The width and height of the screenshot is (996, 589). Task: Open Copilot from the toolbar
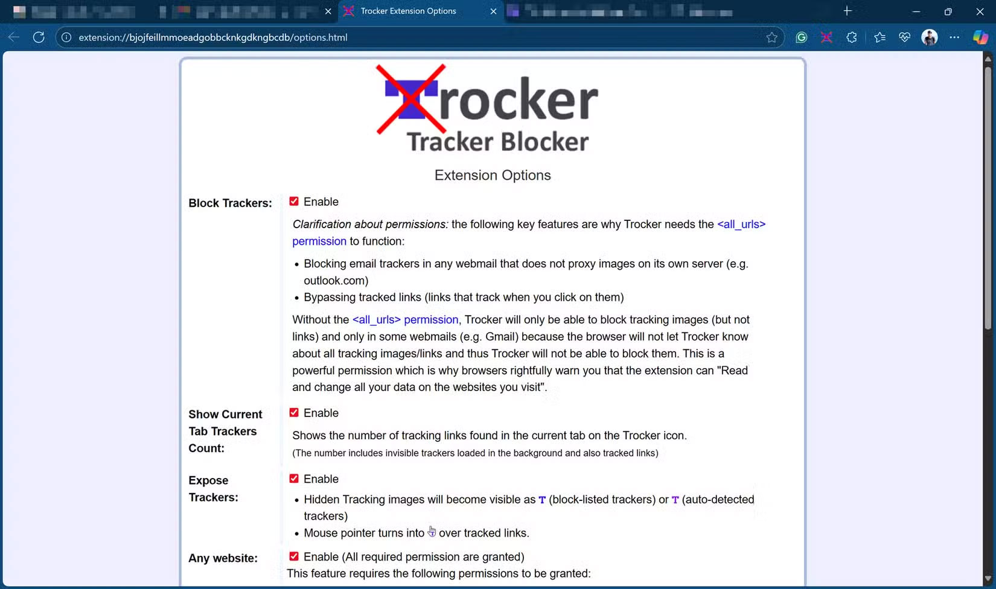coord(979,37)
